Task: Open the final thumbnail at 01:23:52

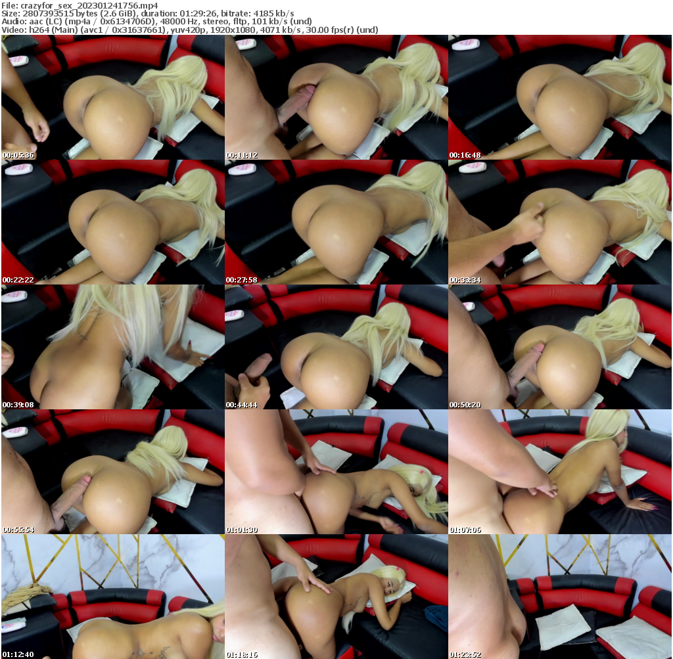Action: 561,598
